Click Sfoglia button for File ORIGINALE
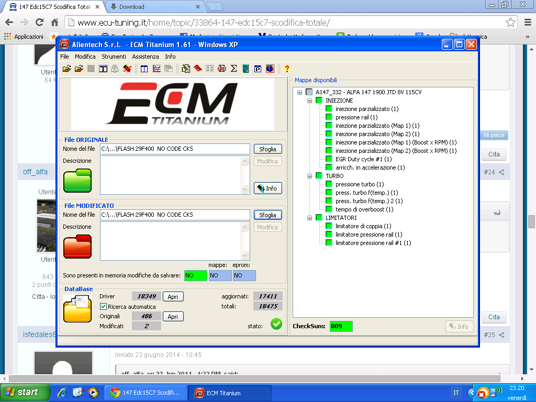Viewport: 536px width, 402px height. point(267,149)
